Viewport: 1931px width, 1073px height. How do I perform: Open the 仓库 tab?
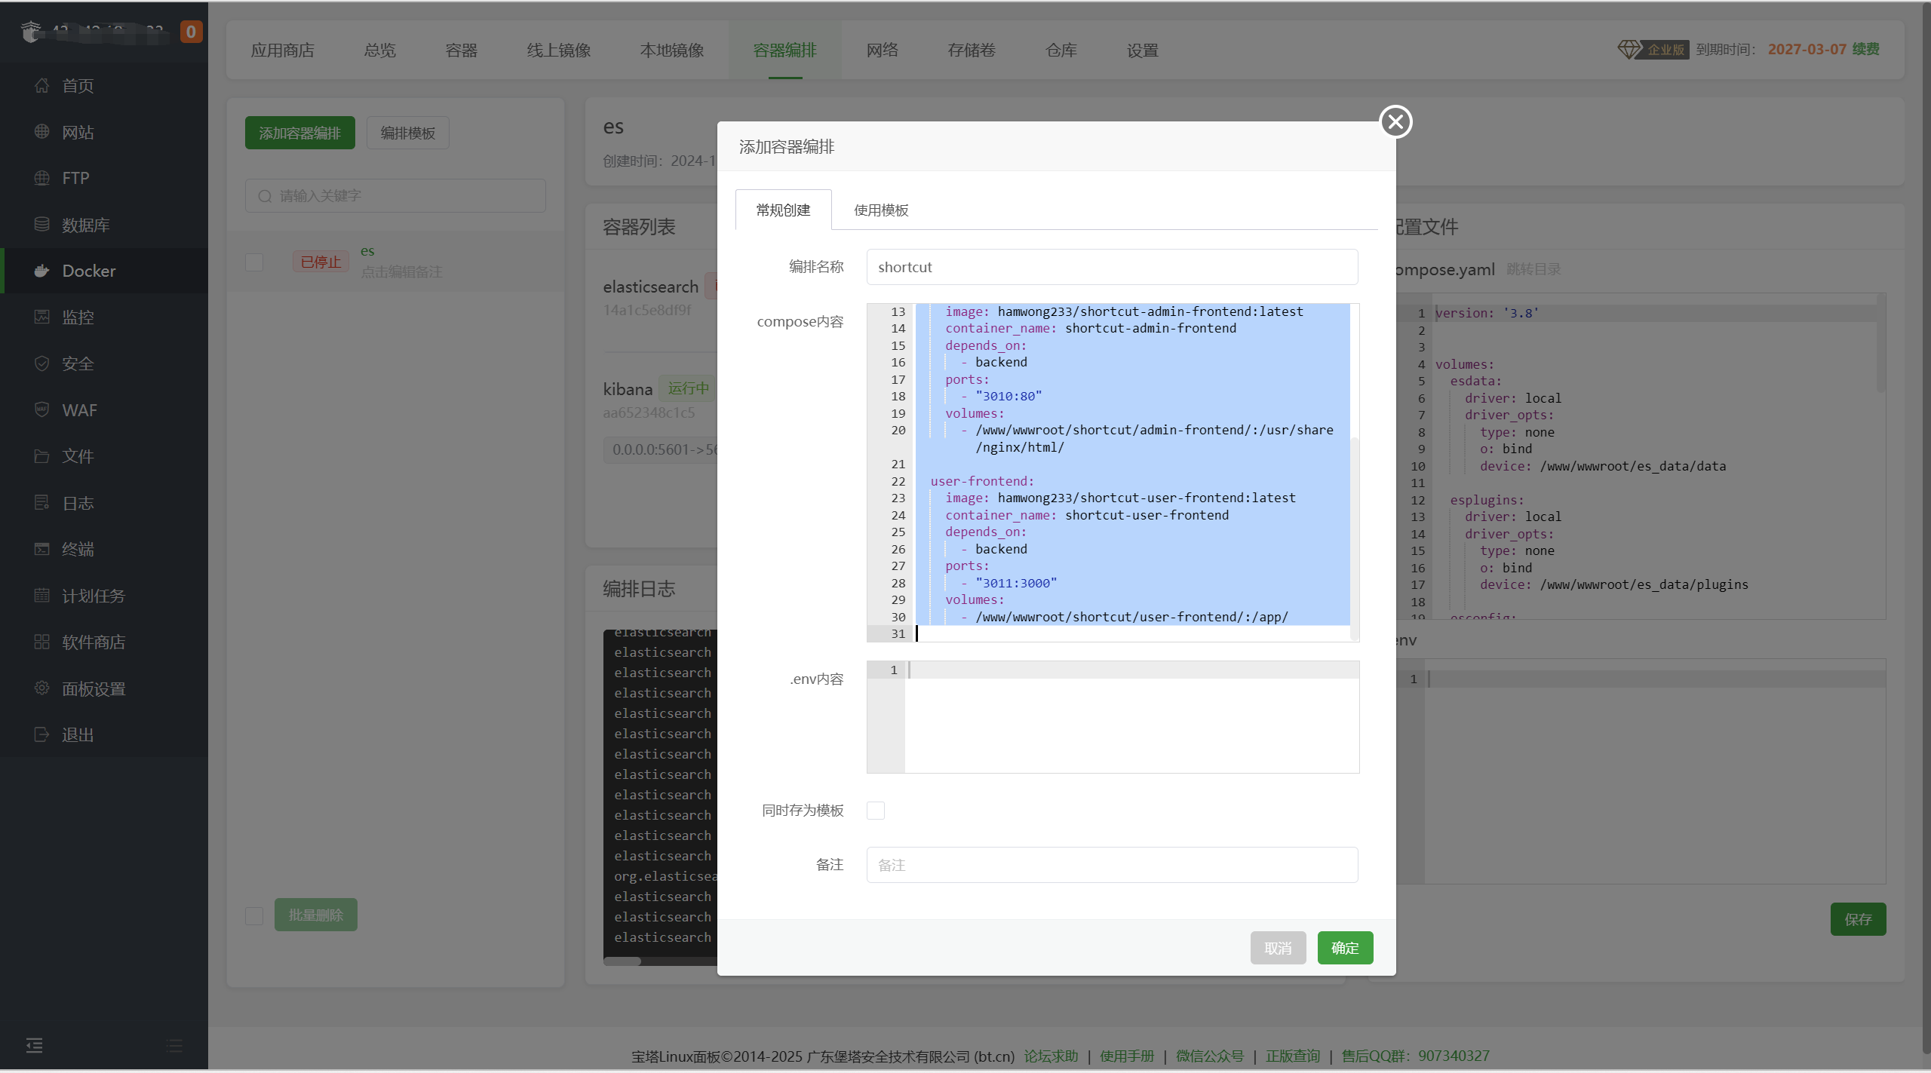click(x=1061, y=51)
